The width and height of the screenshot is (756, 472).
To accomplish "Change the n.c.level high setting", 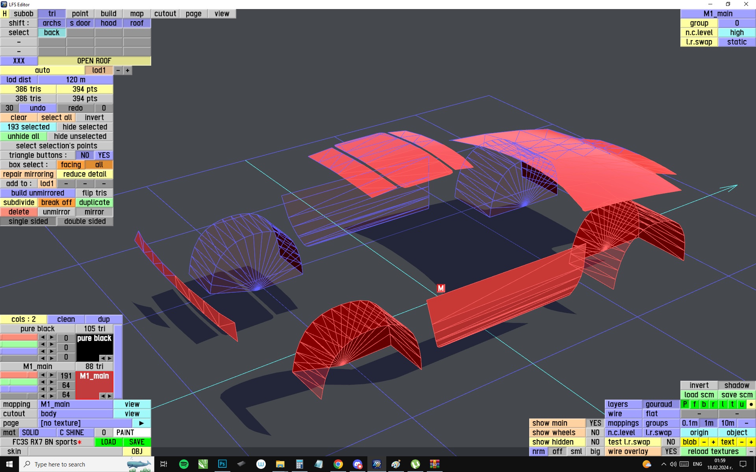I will point(737,33).
